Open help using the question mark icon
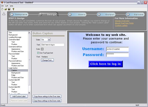The height and width of the screenshot is (107, 148). 13,9
